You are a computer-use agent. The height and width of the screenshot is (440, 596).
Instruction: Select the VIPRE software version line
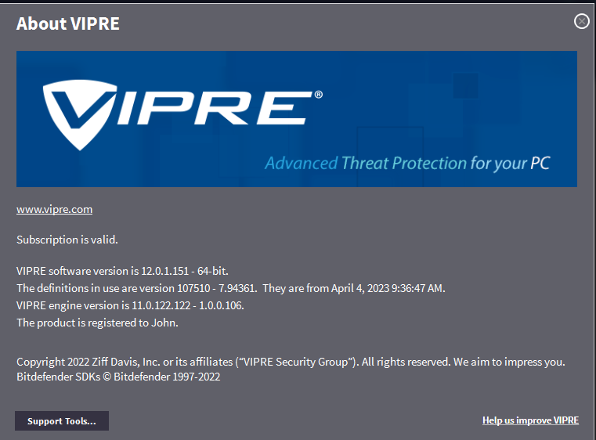pos(122,271)
